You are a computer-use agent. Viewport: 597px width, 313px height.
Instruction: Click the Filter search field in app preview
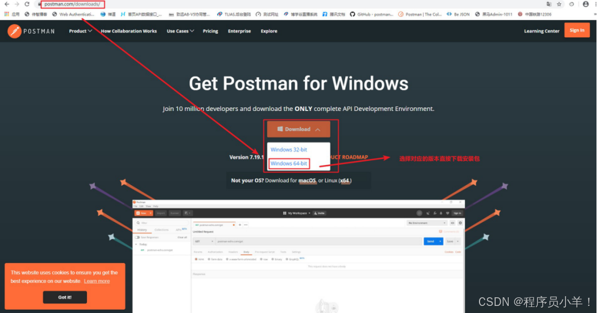pyautogui.click(x=162, y=223)
